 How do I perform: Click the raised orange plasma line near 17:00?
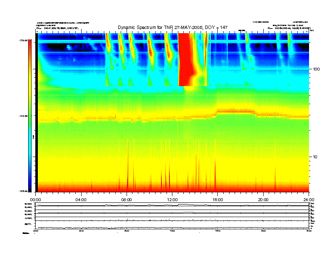tap(235, 111)
